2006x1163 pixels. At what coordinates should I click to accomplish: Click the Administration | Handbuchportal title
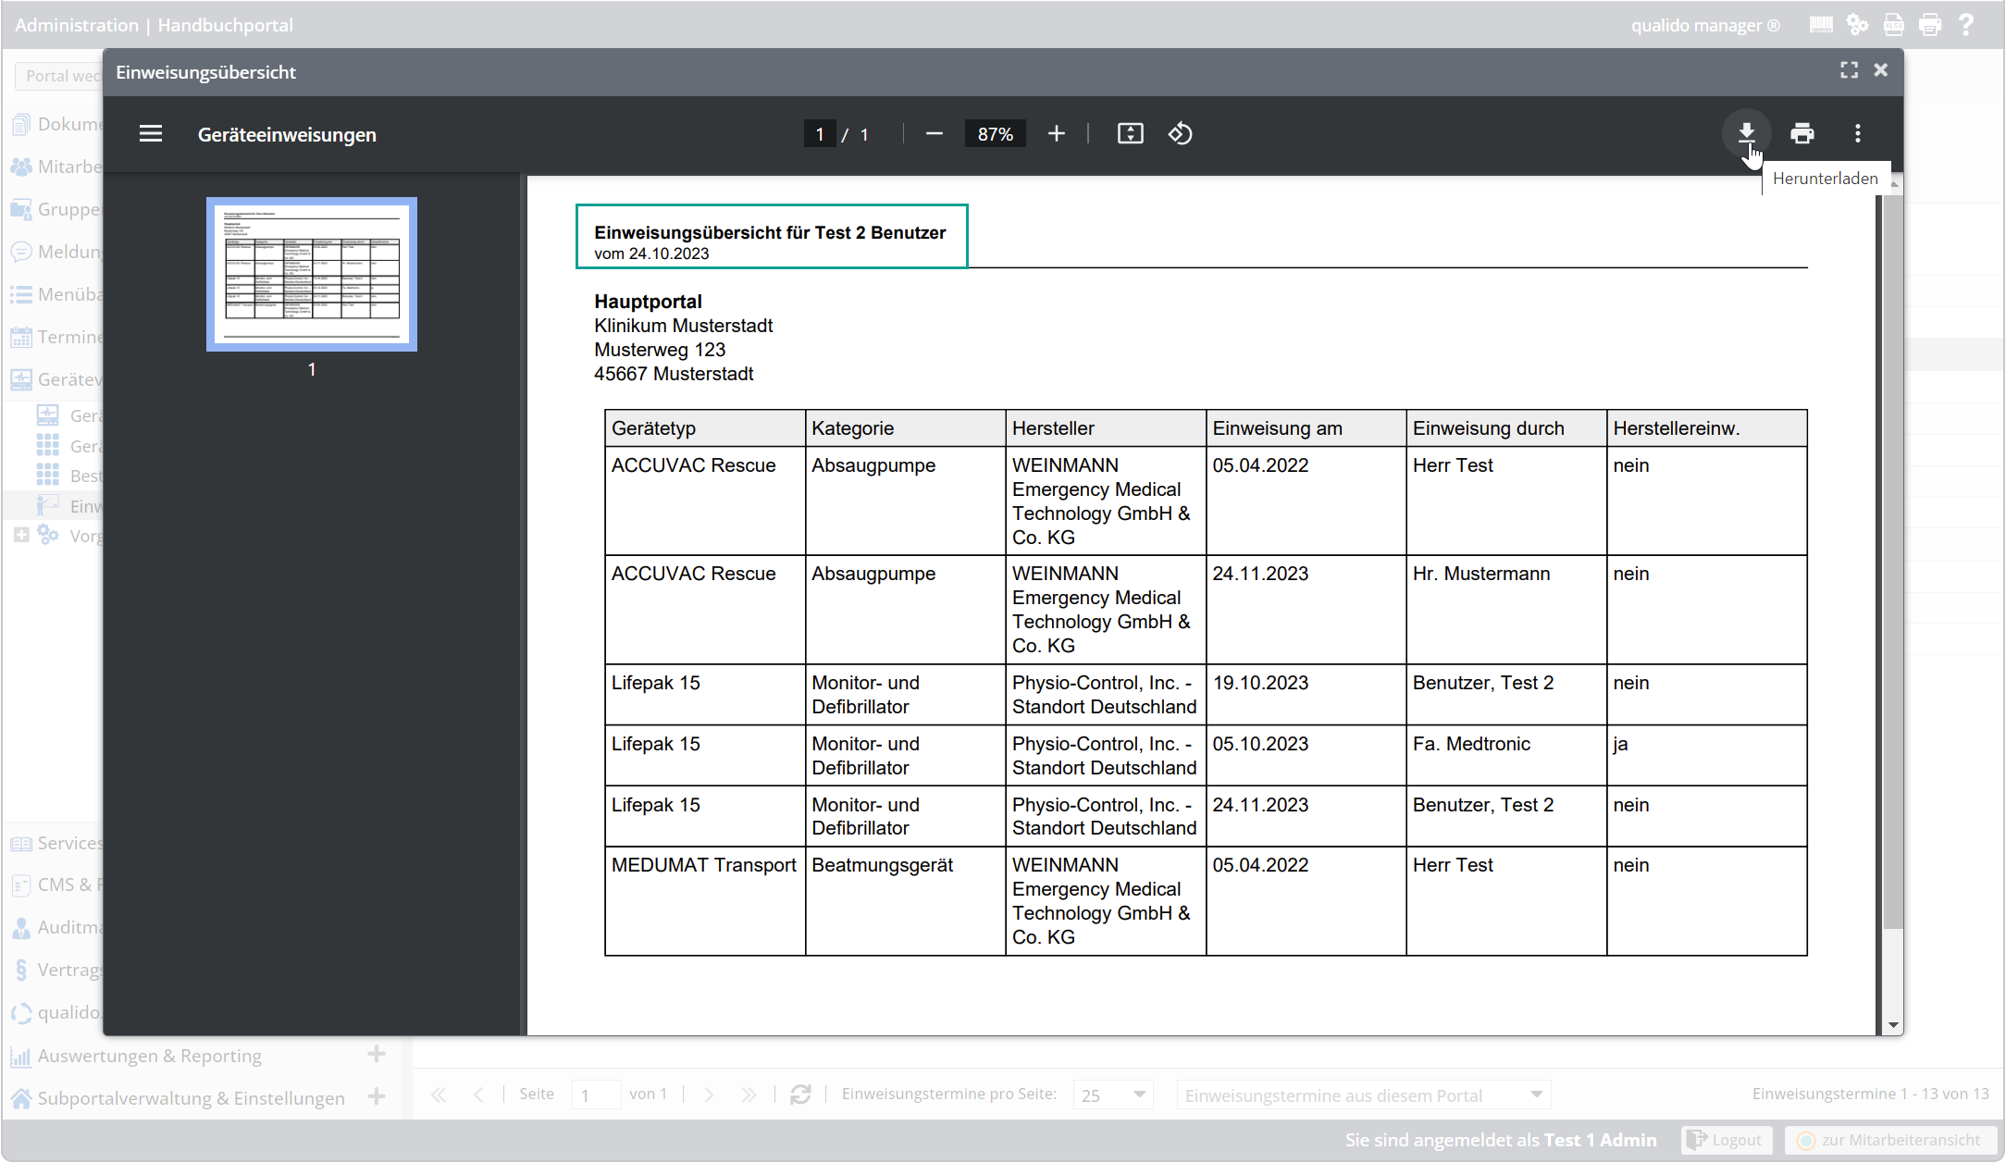tap(155, 25)
